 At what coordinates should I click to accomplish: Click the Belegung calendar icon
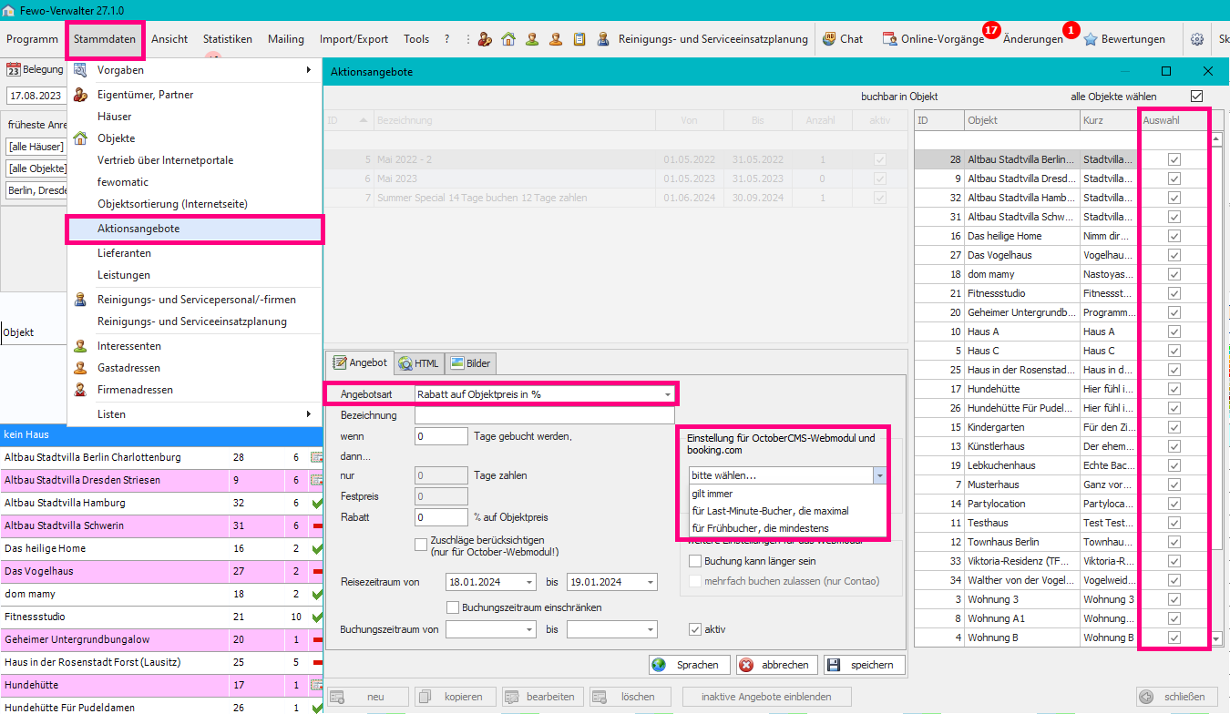(14, 69)
